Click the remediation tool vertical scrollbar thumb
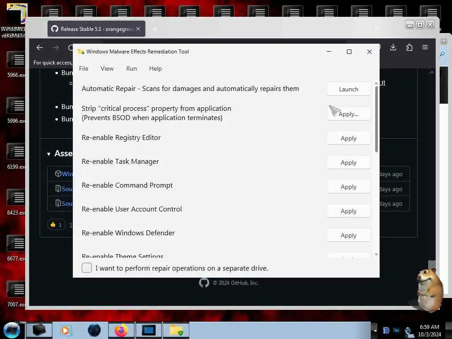This screenshot has width=452, height=339. pos(376,119)
